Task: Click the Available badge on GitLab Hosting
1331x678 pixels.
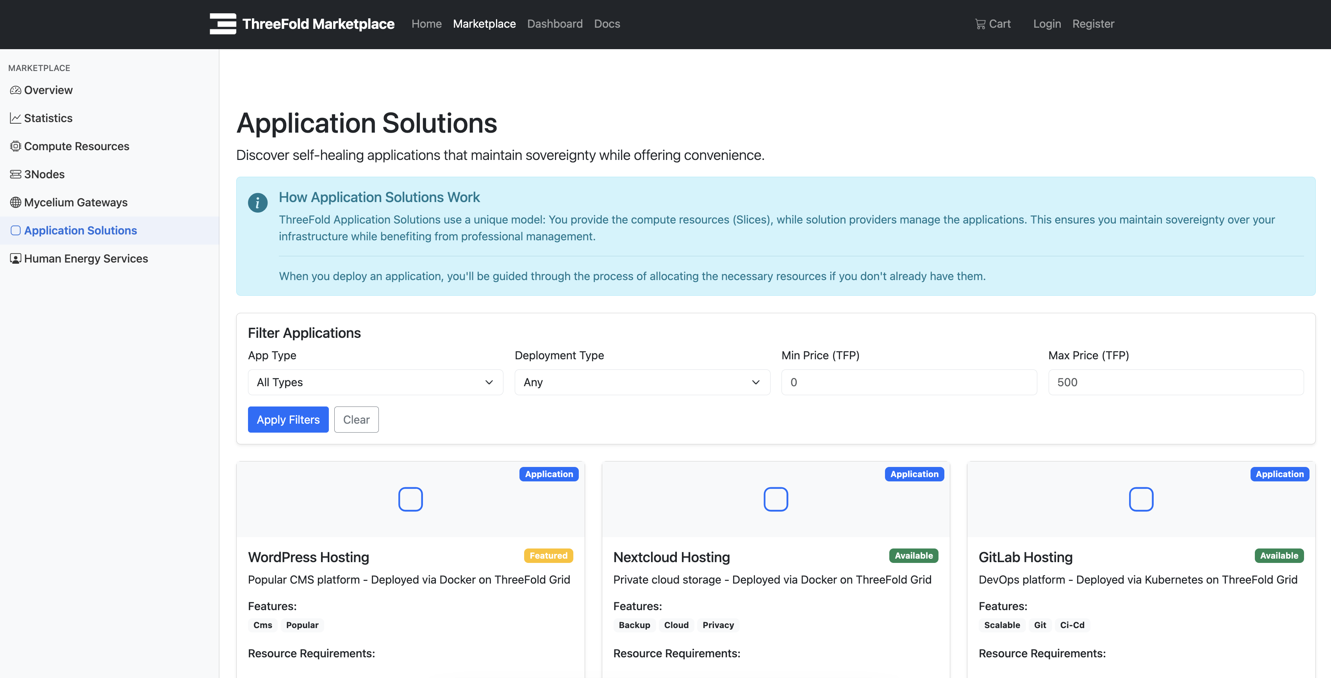Action: (1279, 556)
